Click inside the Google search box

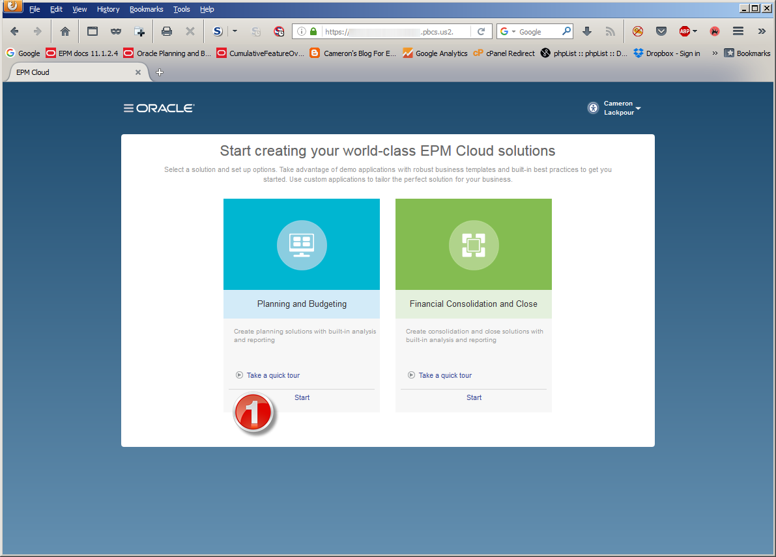click(x=539, y=31)
